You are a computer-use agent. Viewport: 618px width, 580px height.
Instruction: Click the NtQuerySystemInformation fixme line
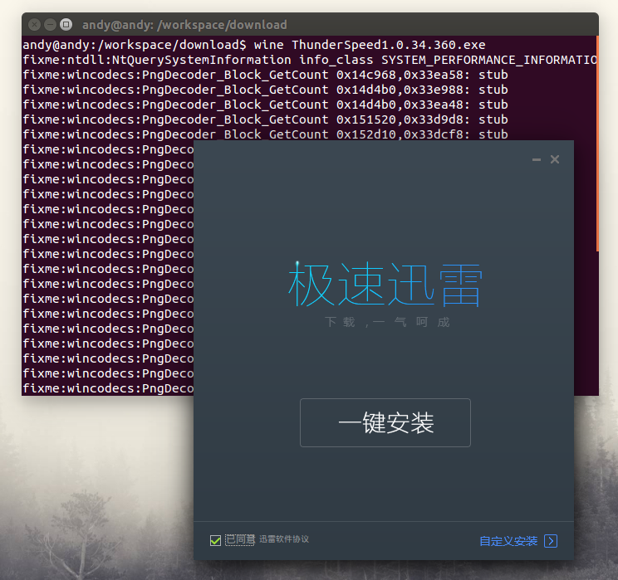pyautogui.click(x=309, y=60)
